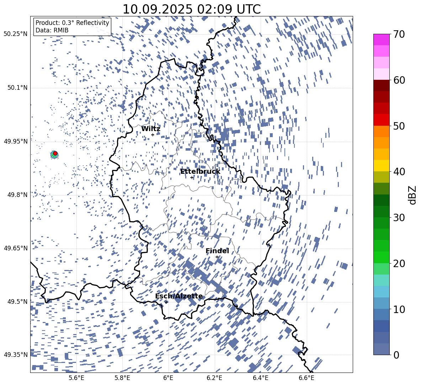Click the colorbar tick label 50

[399, 126]
